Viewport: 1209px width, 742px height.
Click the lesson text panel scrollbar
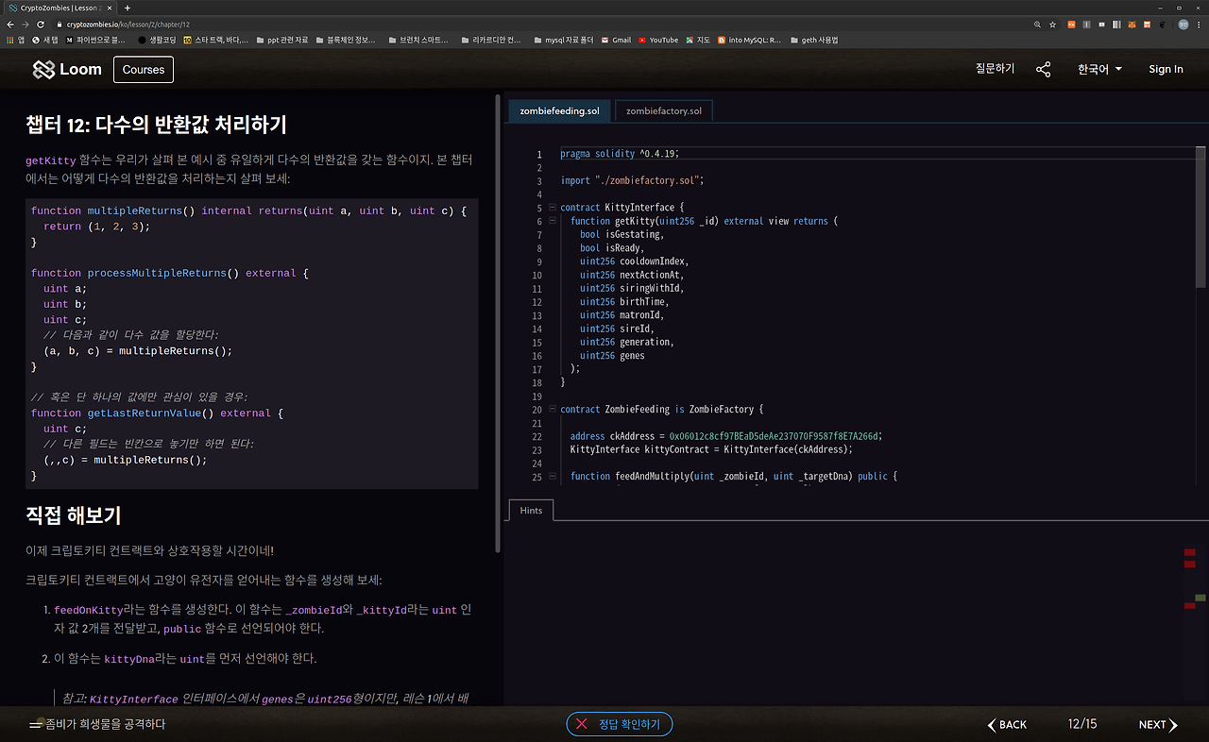499,323
